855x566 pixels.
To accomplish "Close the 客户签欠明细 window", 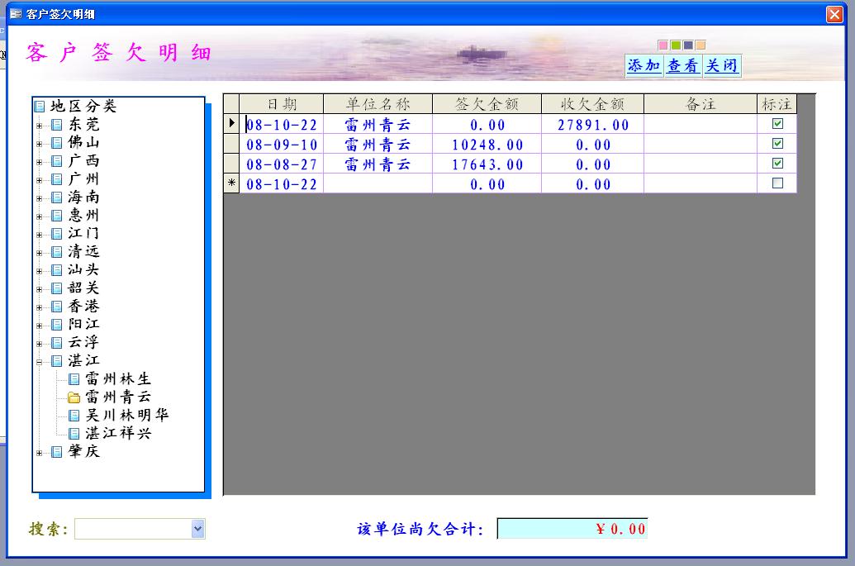I will point(834,14).
